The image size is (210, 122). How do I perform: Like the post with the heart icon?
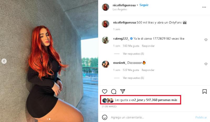(104, 92)
